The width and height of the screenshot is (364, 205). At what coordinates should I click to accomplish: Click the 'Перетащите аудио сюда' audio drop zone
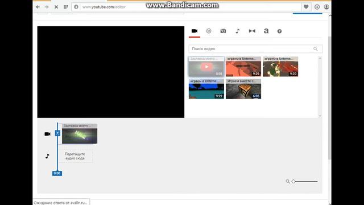[x=76, y=156]
